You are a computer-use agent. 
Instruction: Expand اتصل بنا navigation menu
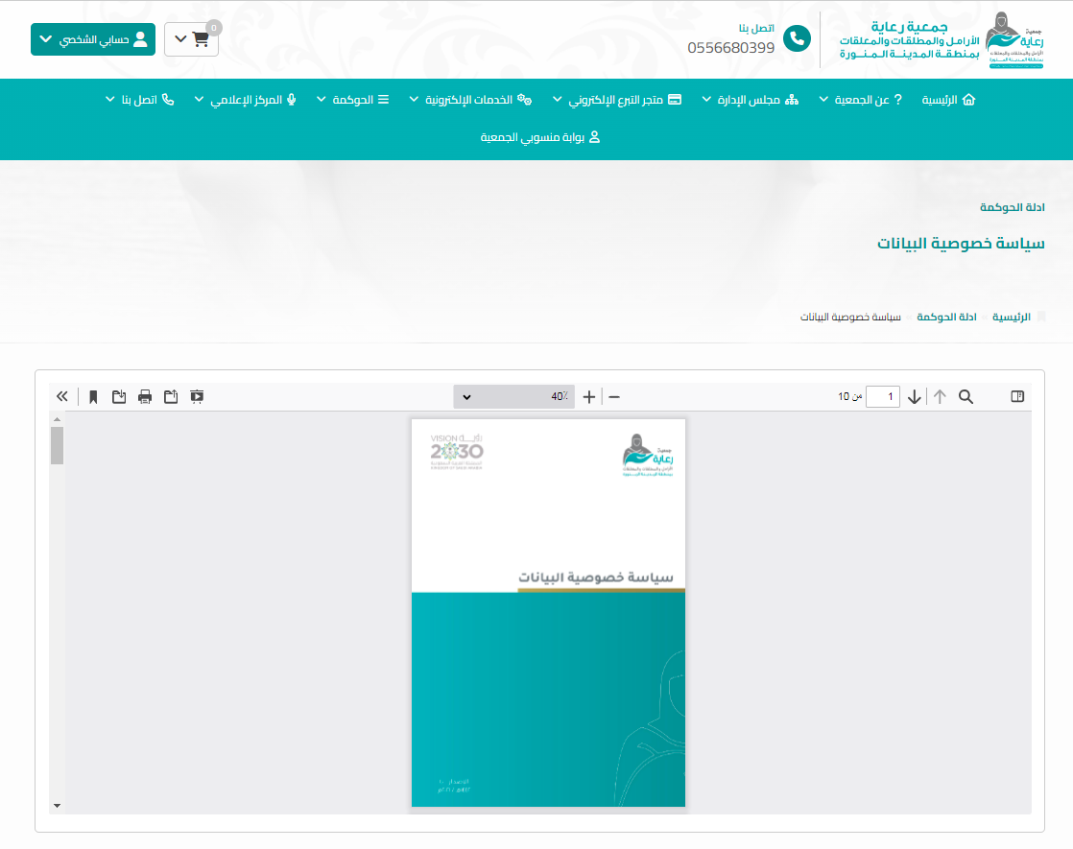click(139, 100)
